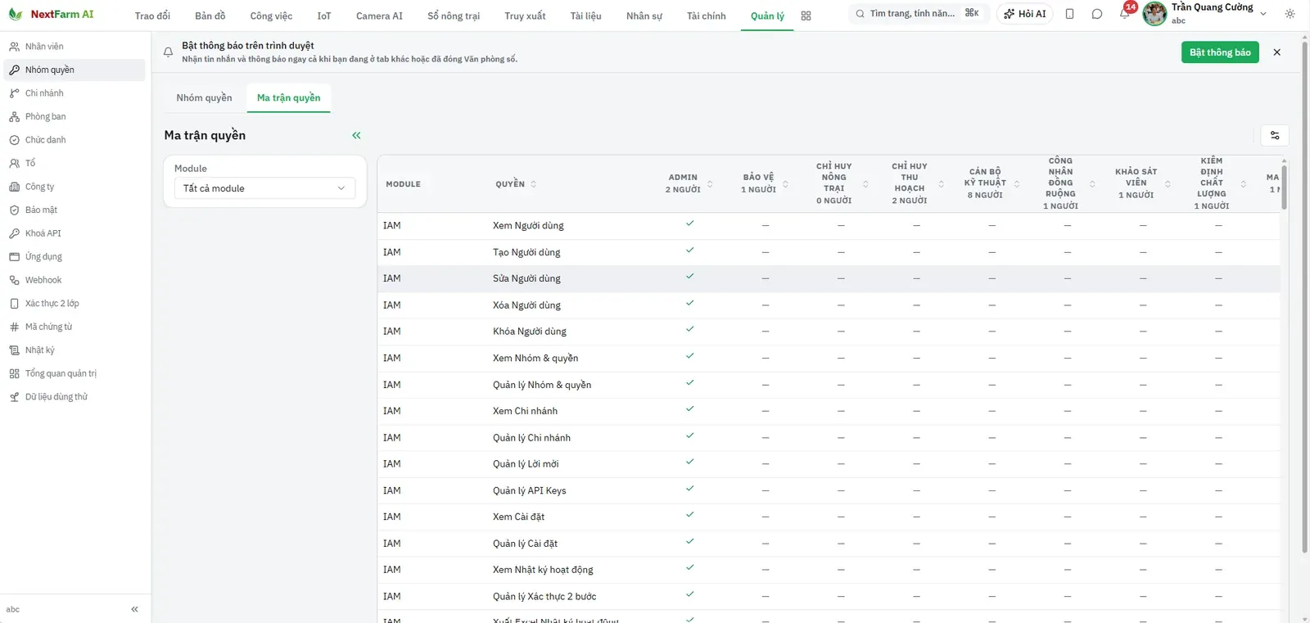Collapse the filter panel with double chevron

point(356,135)
